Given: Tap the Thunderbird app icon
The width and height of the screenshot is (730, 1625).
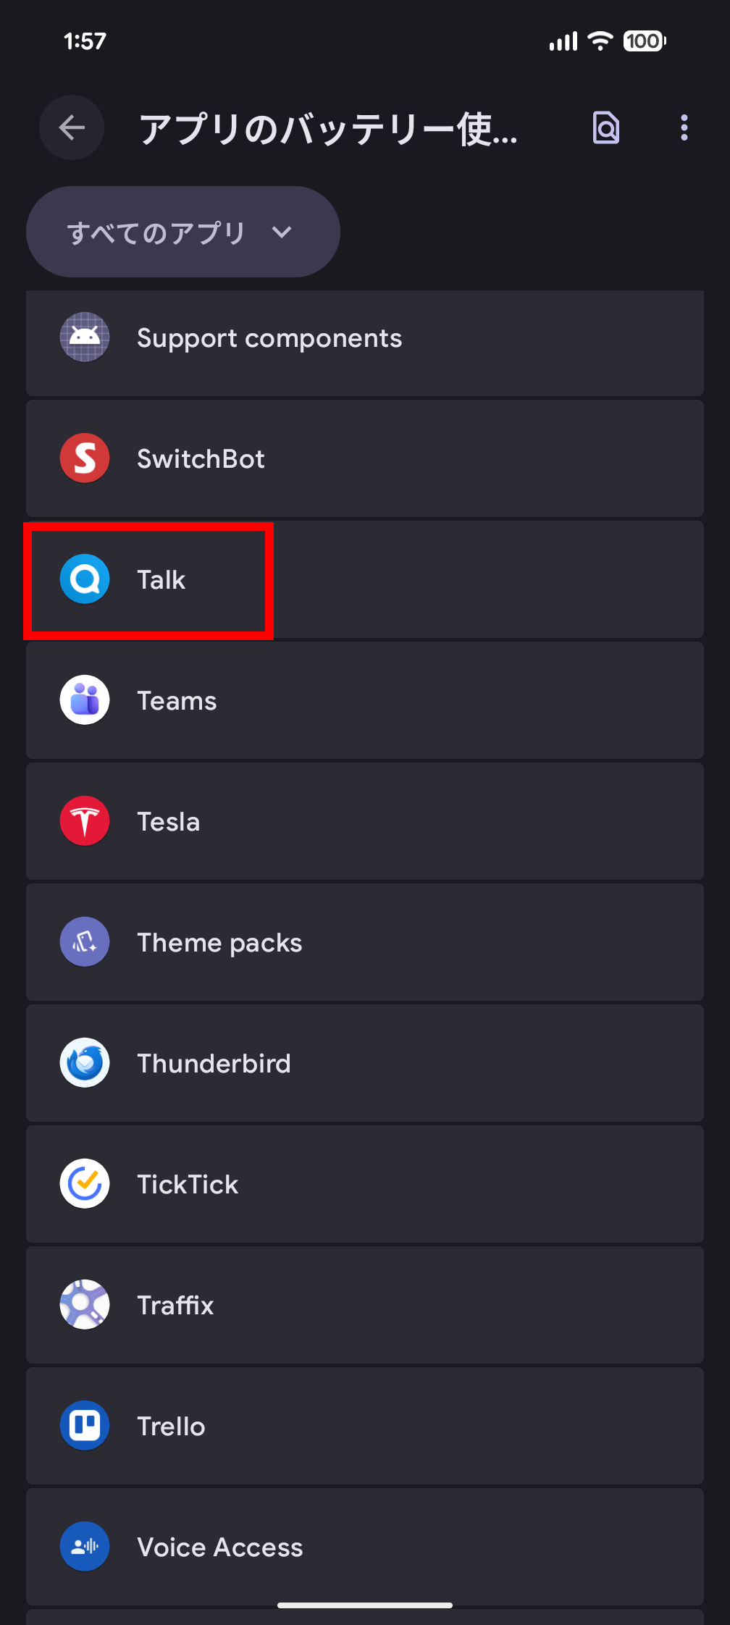Looking at the screenshot, I should coord(85,1063).
